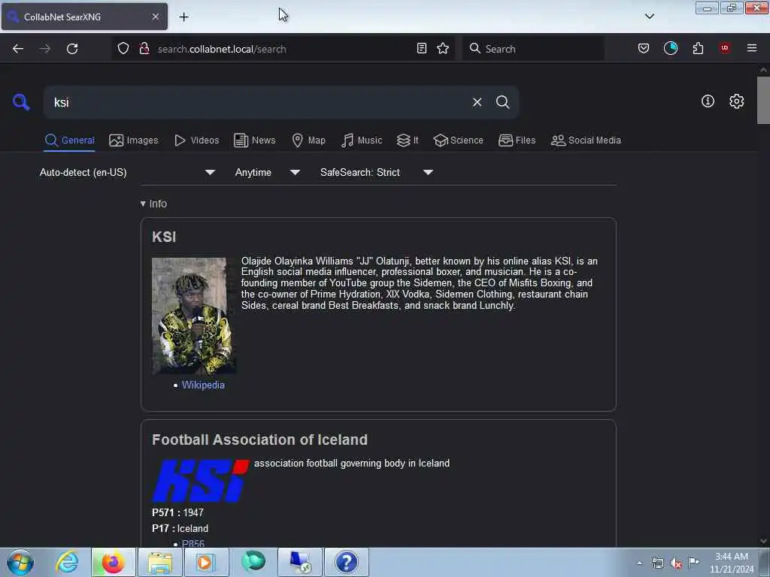Close the CollabNet SearXNG tab
This screenshot has height=577, width=770.
[156, 17]
